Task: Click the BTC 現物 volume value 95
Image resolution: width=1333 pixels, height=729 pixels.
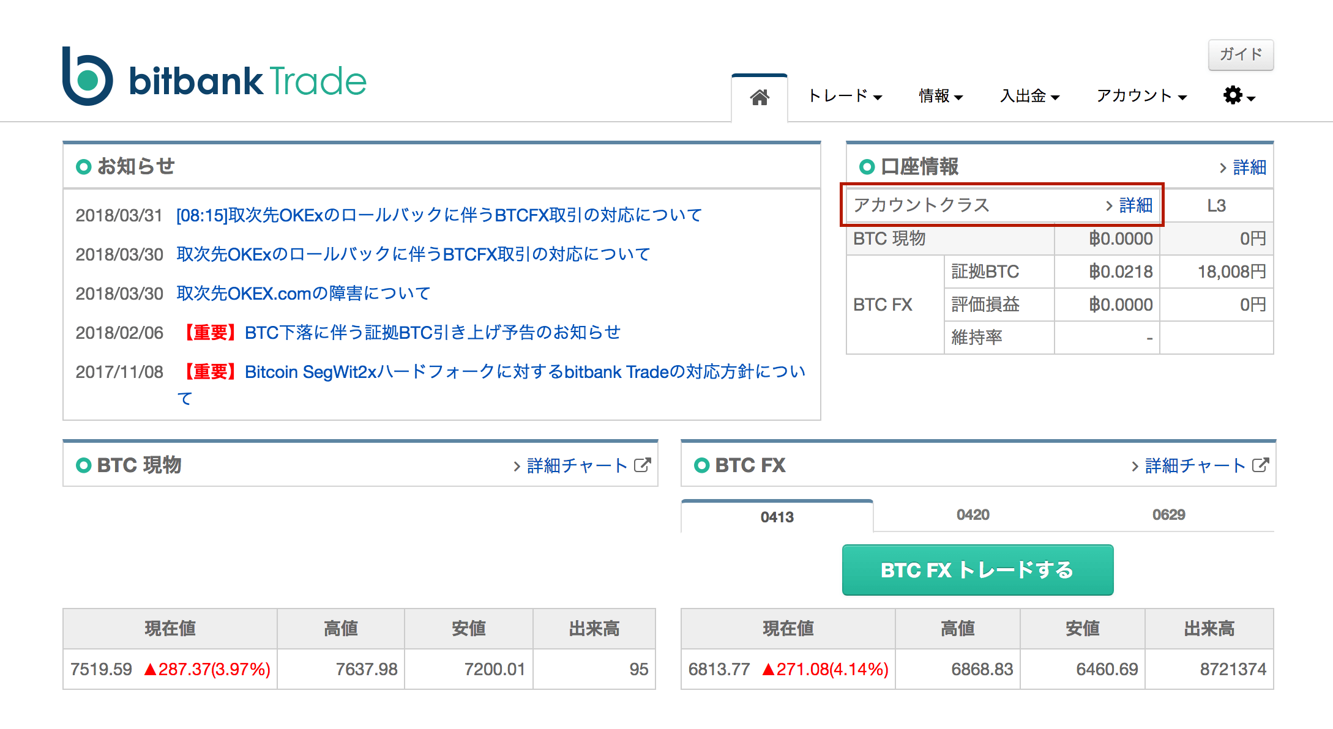Action: click(x=639, y=670)
